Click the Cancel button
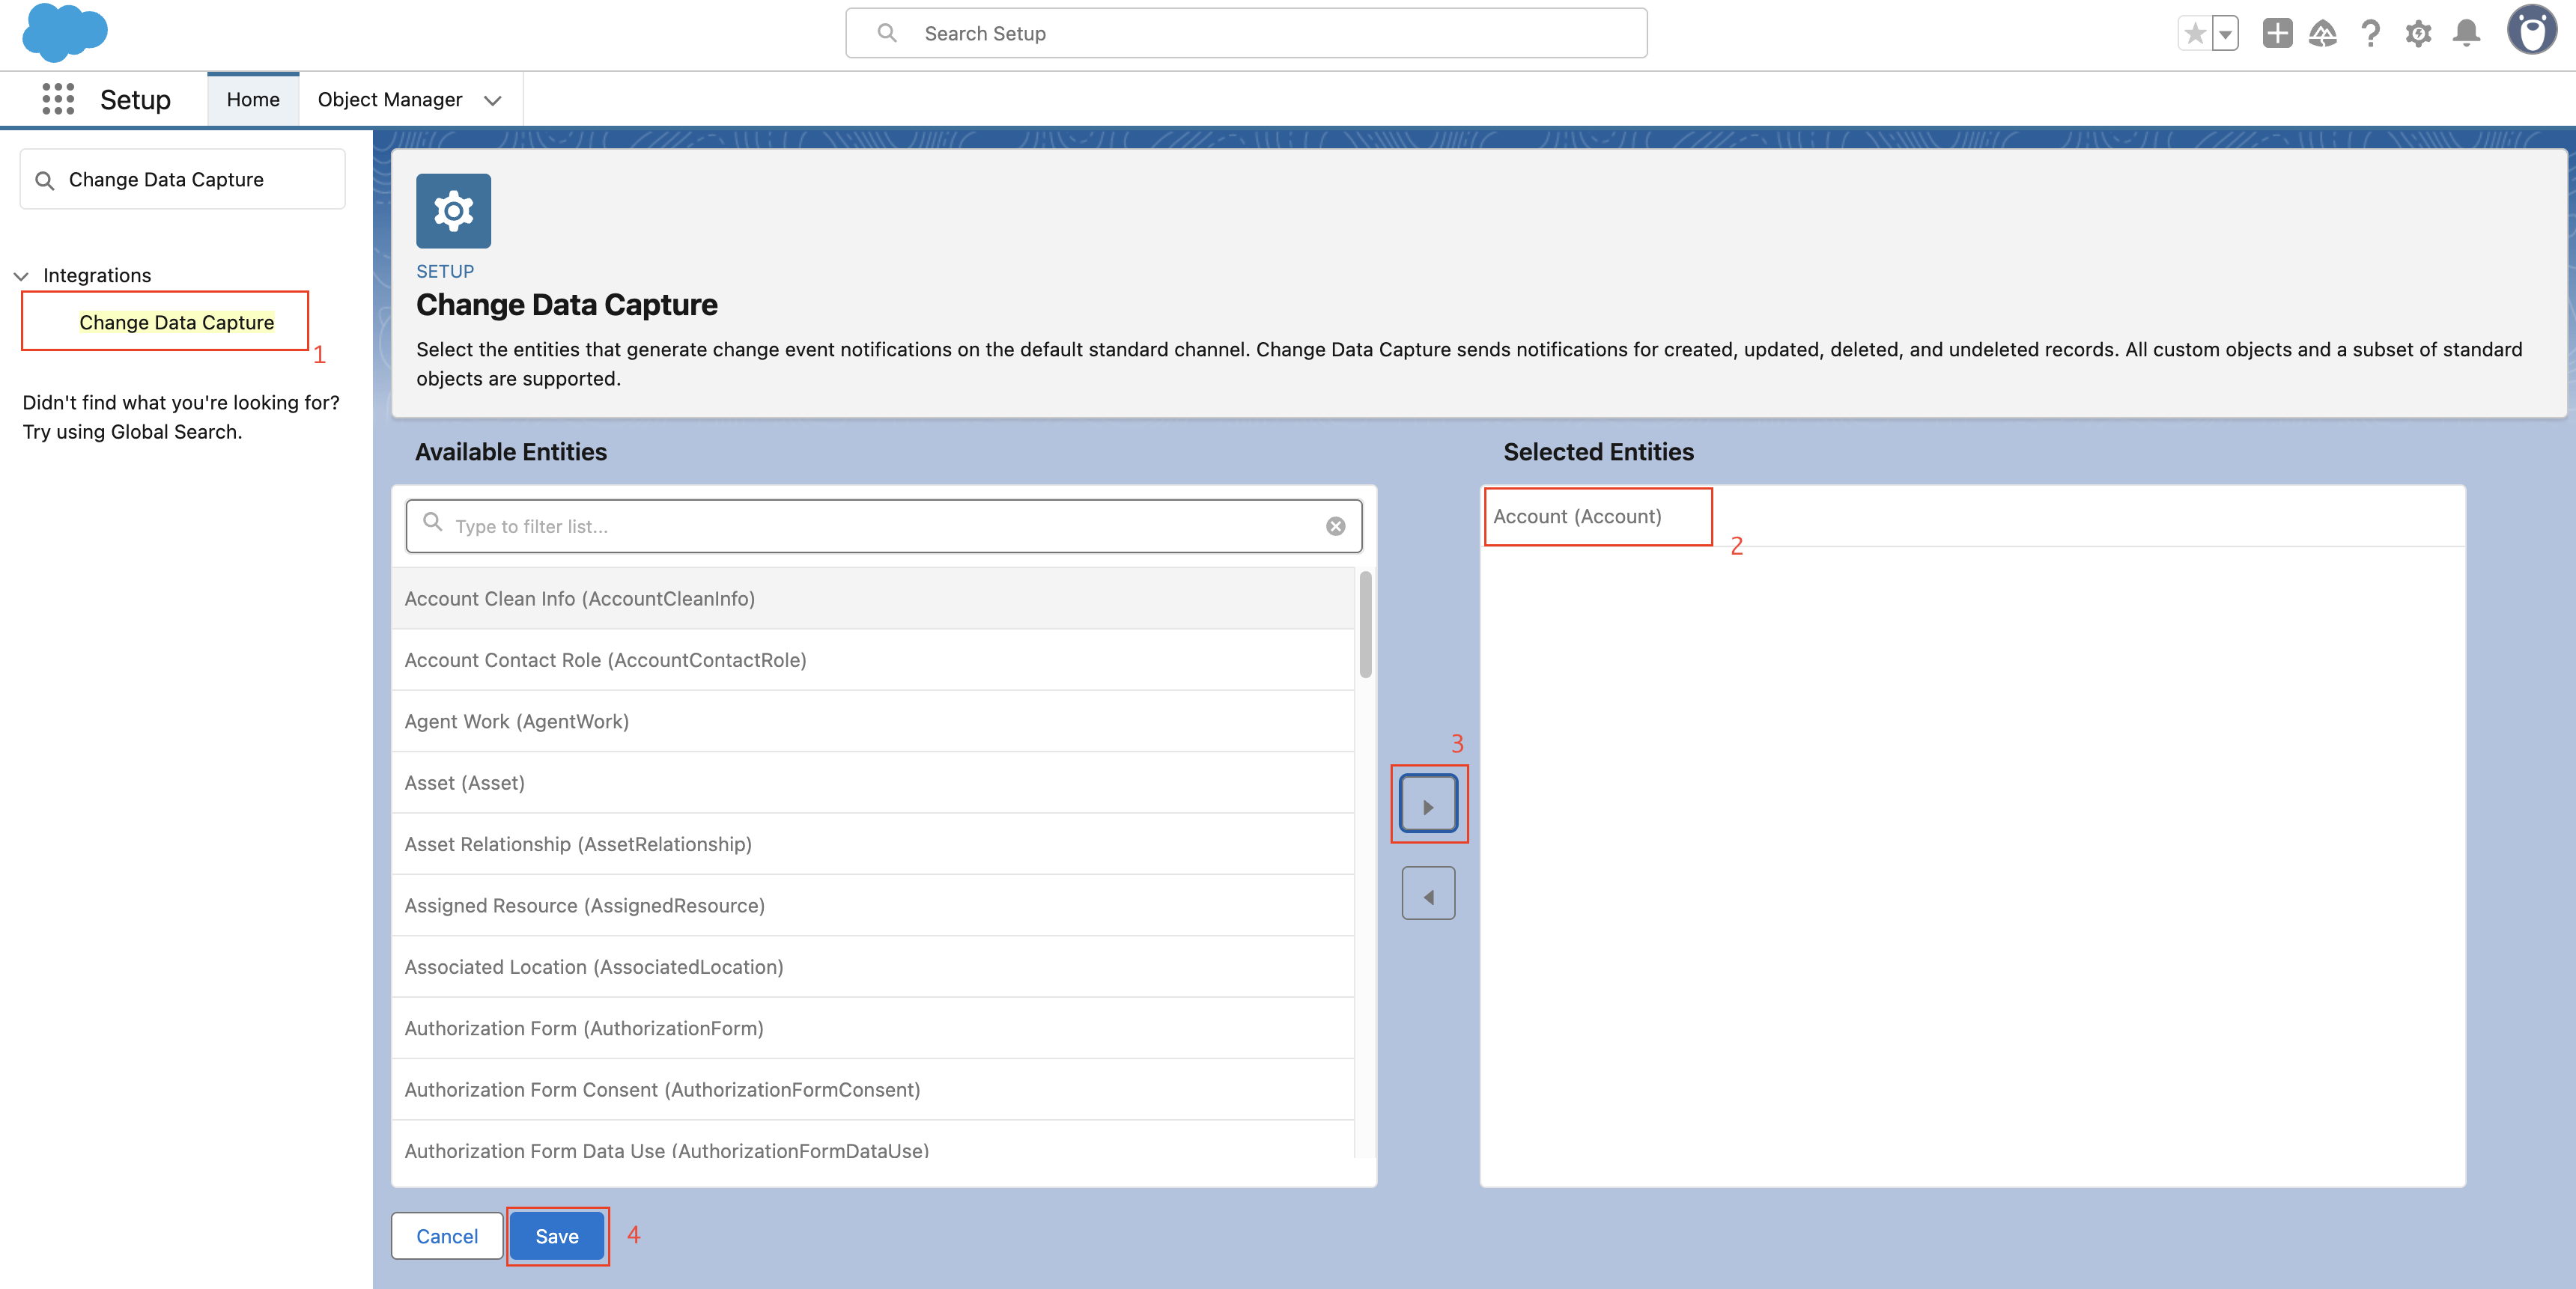This screenshot has height=1289, width=2576. coord(447,1236)
